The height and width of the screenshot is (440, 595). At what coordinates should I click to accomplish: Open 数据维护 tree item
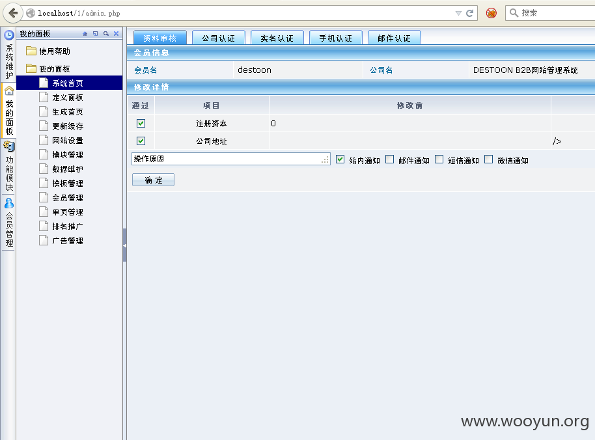pos(68,169)
